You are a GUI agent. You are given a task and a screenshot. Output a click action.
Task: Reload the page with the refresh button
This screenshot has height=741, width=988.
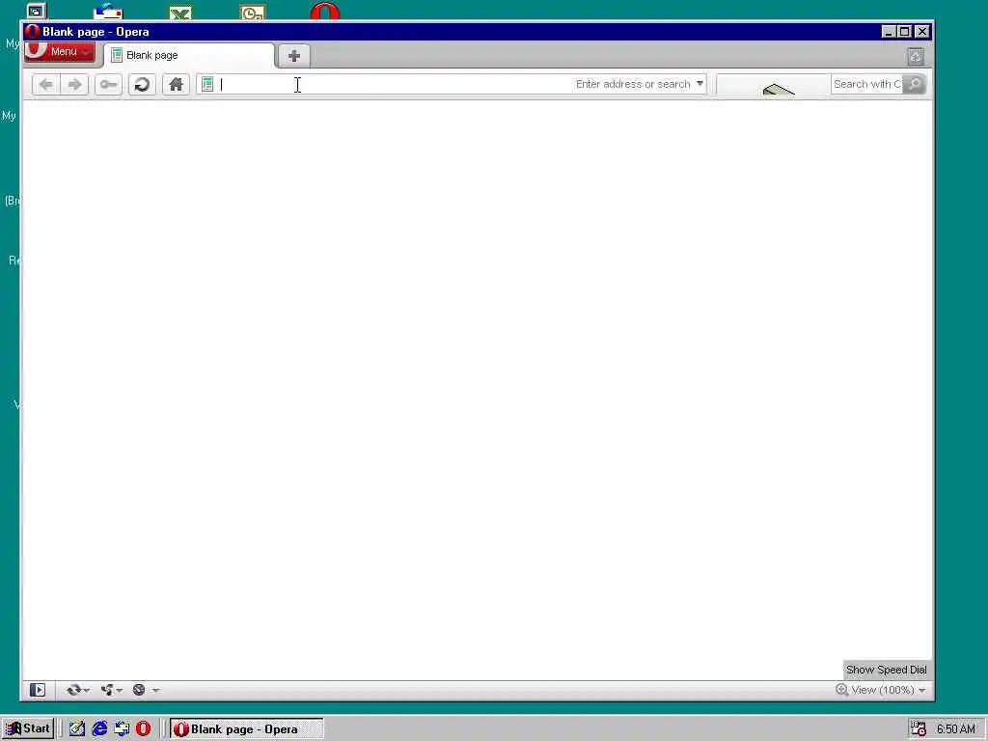click(x=142, y=85)
